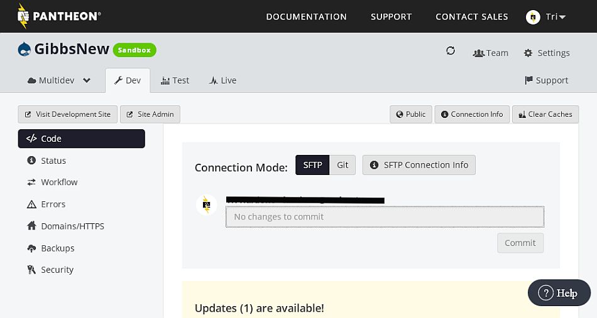Click Visit Development Site button
The image size is (597, 318).
[x=67, y=114]
